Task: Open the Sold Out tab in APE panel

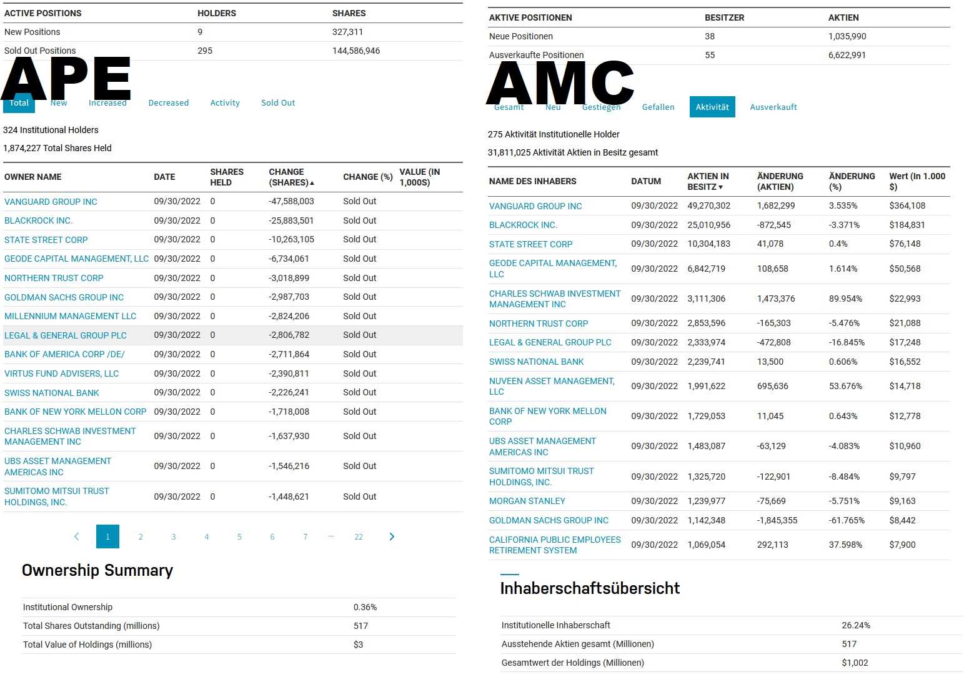Action: tap(278, 103)
